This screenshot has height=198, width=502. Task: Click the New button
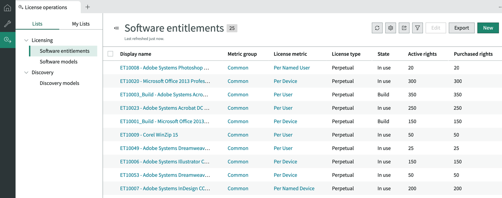(x=488, y=28)
